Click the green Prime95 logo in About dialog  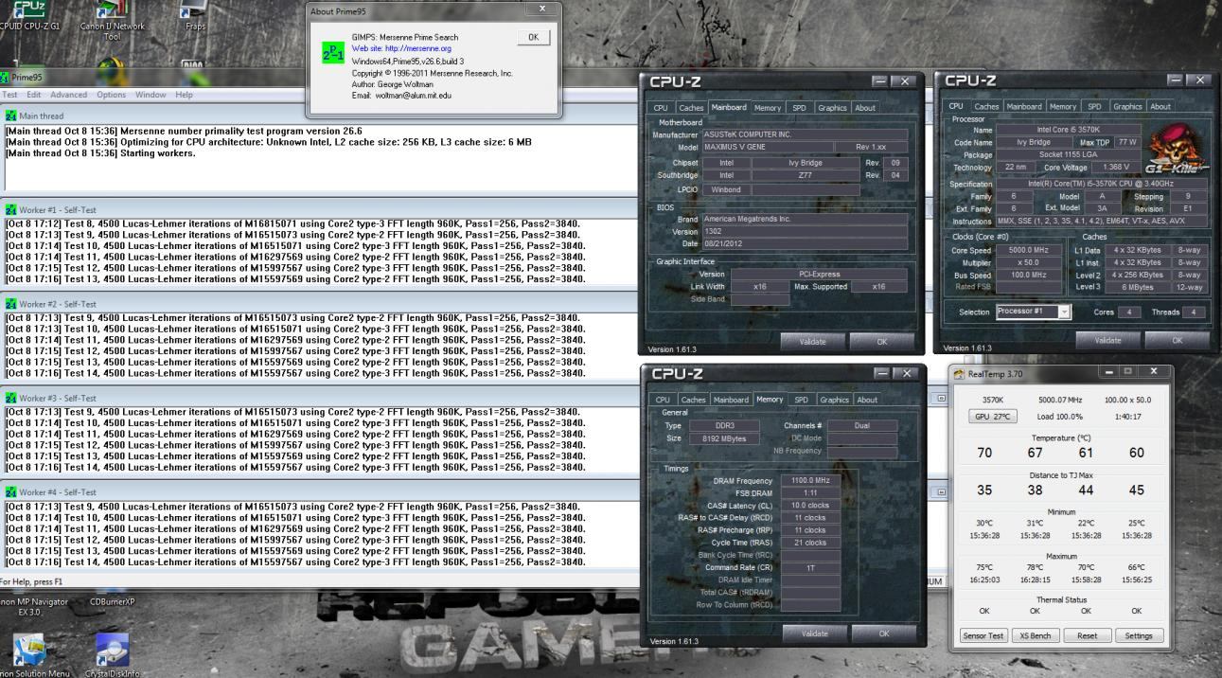coord(331,52)
